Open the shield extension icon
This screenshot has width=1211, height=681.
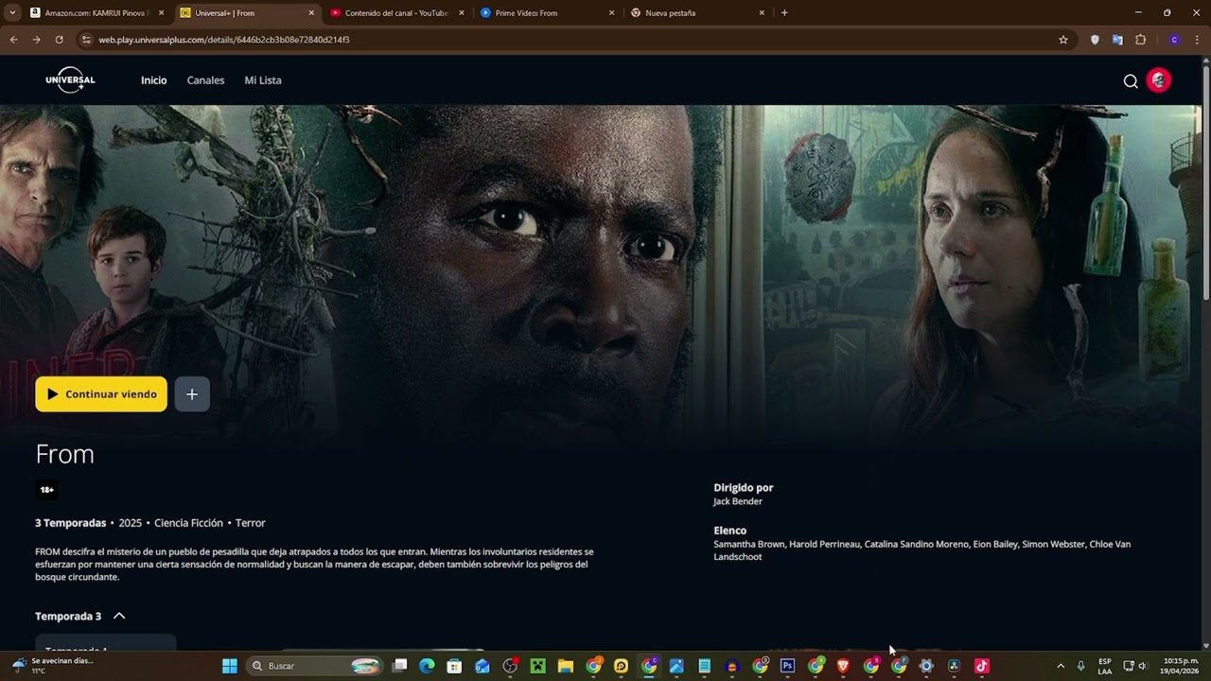[1095, 40]
